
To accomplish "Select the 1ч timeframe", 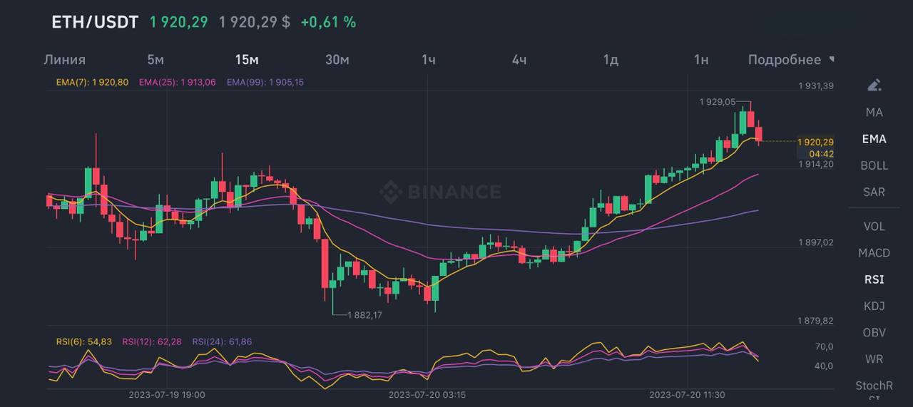I will pyautogui.click(x=428, y=60).
